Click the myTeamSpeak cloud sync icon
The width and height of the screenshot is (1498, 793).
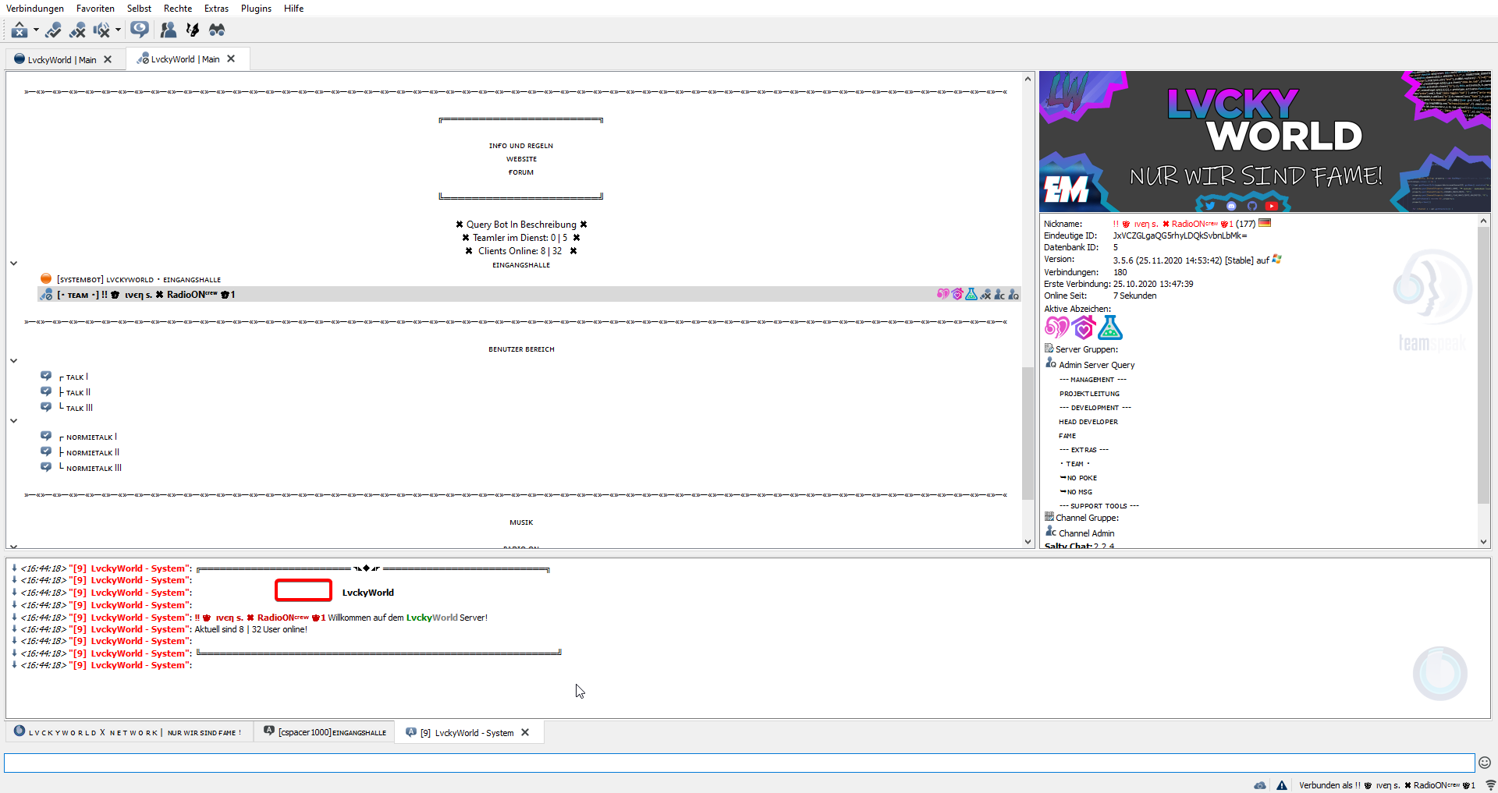click(x=1260, y=785)
